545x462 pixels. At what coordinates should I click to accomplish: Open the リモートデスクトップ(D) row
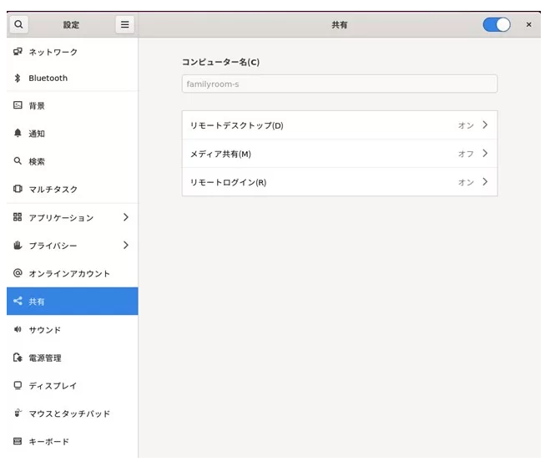coord(340,125)
